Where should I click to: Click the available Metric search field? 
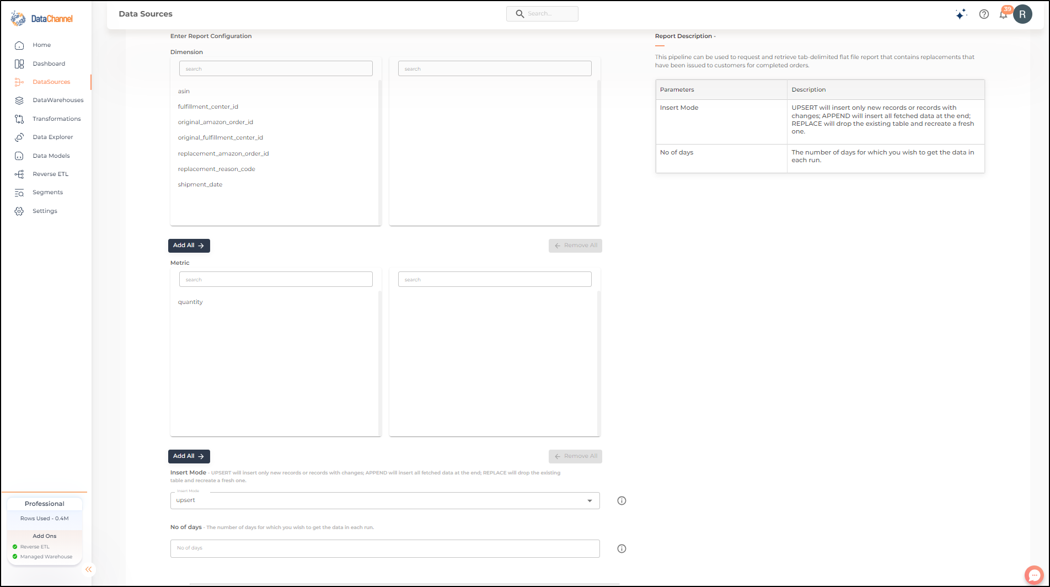276,280
